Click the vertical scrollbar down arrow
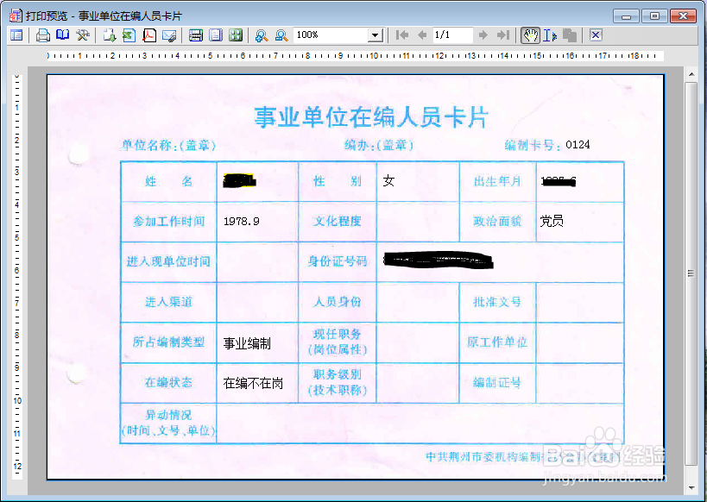The width and height of the screenshot is (707, 502). tap(692, 488)
